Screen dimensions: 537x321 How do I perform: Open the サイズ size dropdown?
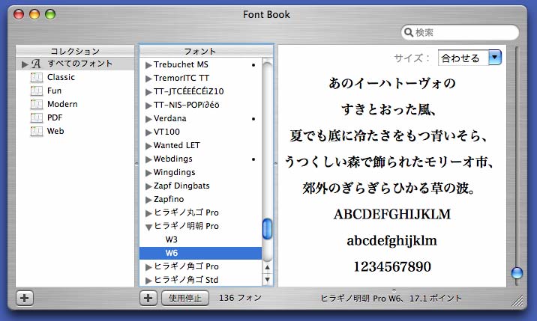point(494,58)
